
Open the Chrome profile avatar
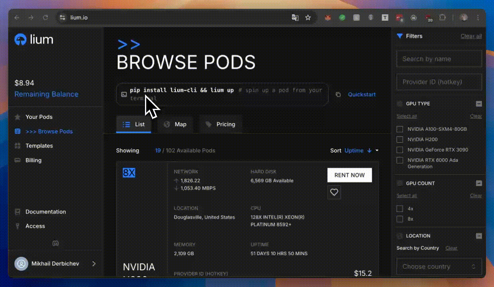(464, 18)
